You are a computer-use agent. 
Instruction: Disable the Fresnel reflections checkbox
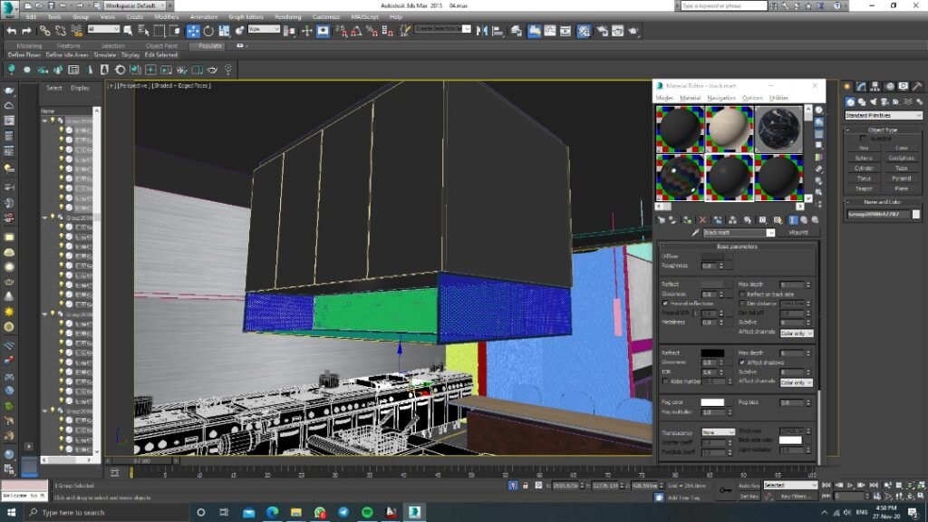pyautogui.click(x=666, y=304)
